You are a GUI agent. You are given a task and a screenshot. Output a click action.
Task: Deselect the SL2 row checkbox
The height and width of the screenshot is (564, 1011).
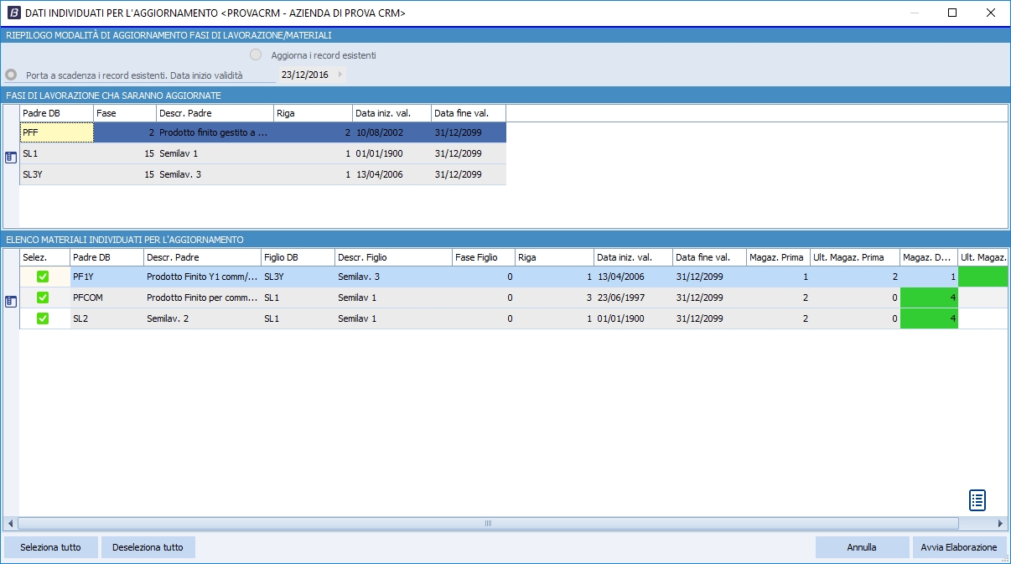point(43,318)
